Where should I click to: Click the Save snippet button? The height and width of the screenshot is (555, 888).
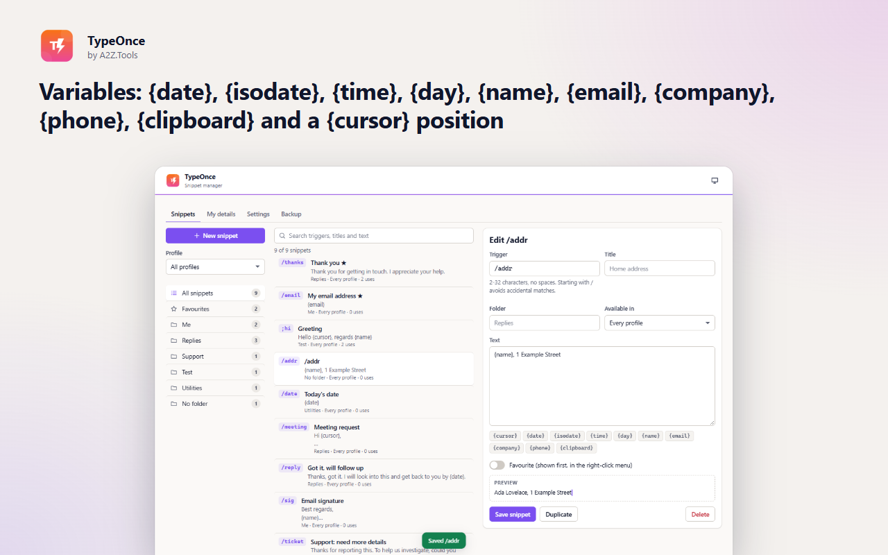point(512,514)
